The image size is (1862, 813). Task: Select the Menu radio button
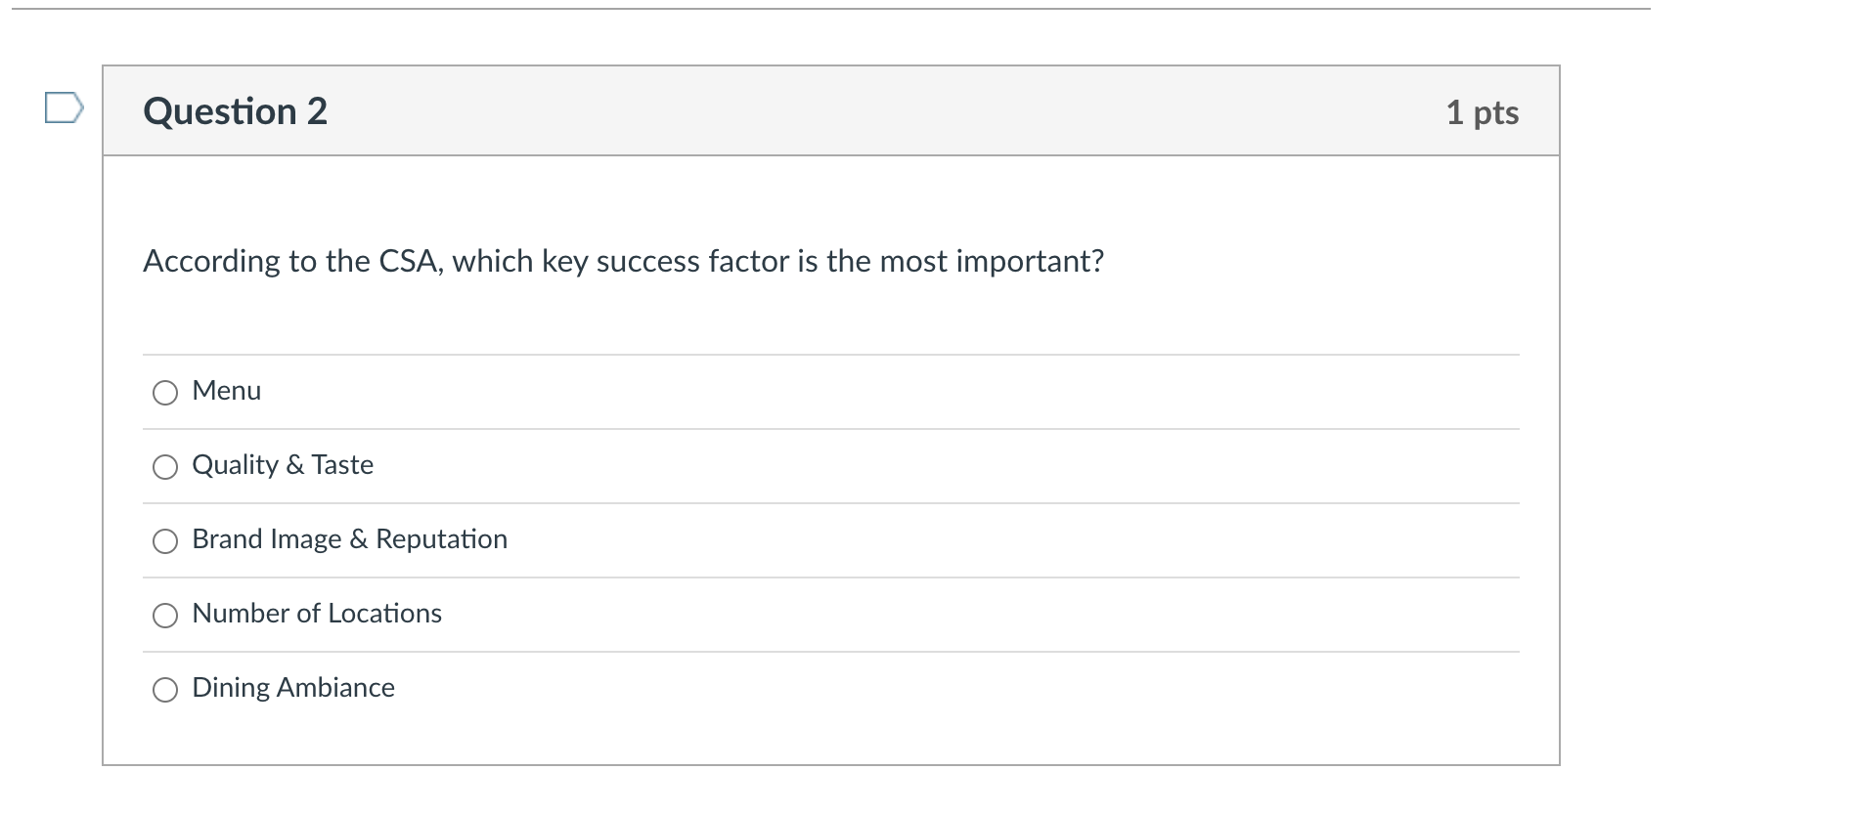click(165, 393)
